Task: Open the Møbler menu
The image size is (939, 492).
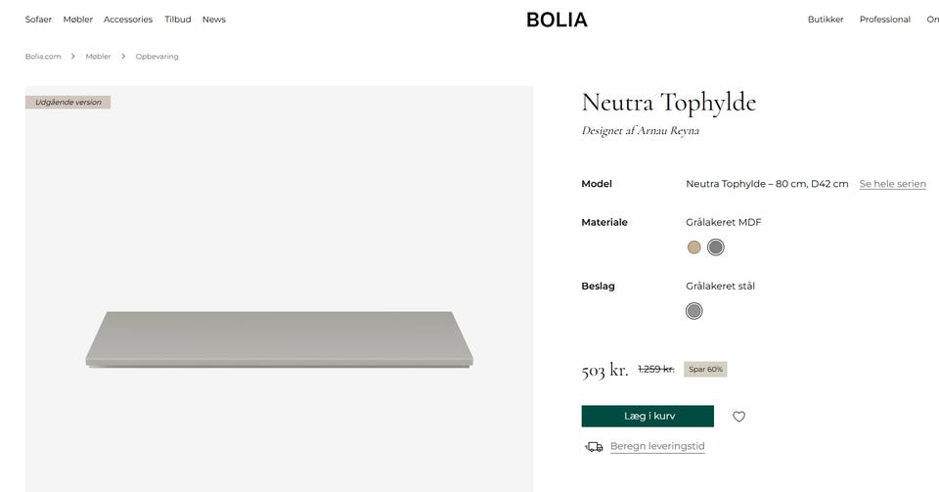Action: tap(78, 20)
